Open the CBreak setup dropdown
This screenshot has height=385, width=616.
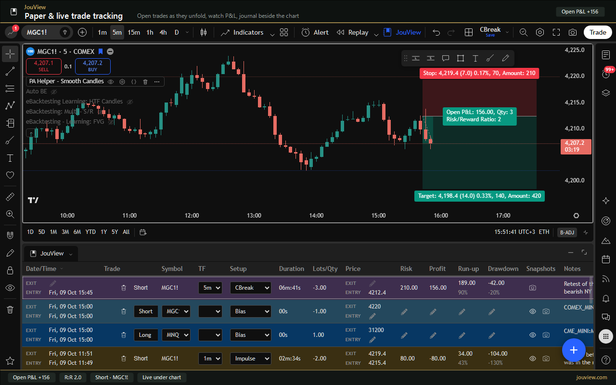[x=250, y=288]
